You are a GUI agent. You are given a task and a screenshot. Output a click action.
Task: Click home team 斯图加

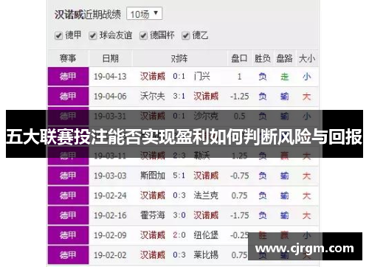153,176
